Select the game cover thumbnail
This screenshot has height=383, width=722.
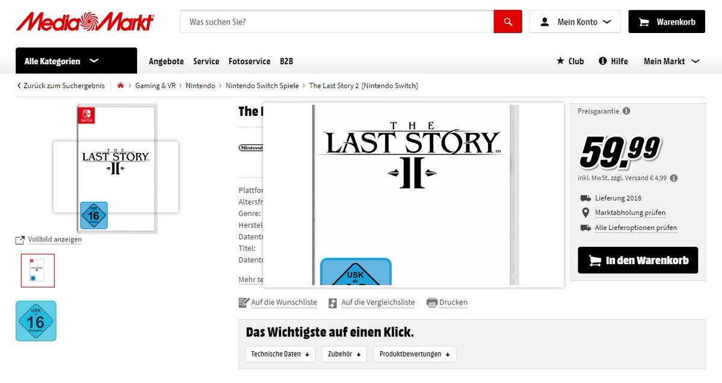coord(37,270)
